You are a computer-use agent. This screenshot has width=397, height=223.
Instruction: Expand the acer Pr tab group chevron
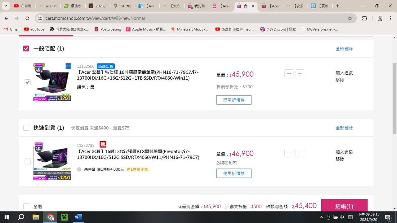point(40,6)
